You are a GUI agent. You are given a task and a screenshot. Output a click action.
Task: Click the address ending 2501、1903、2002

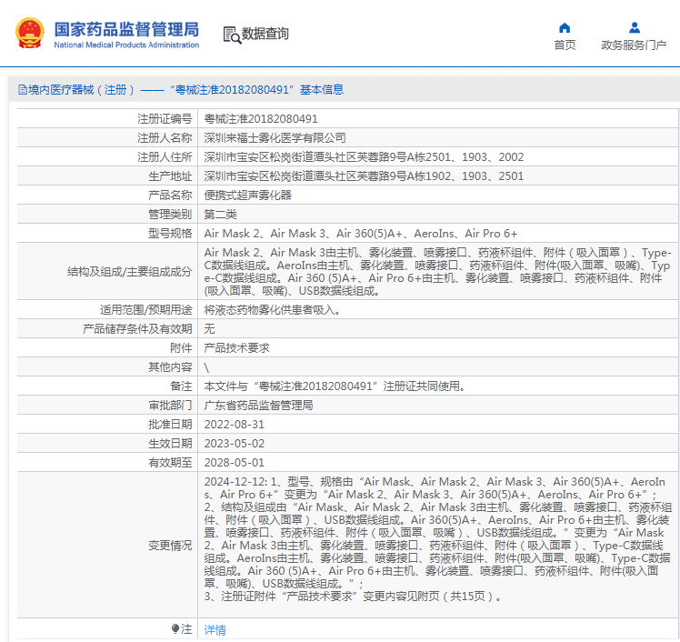364,157
